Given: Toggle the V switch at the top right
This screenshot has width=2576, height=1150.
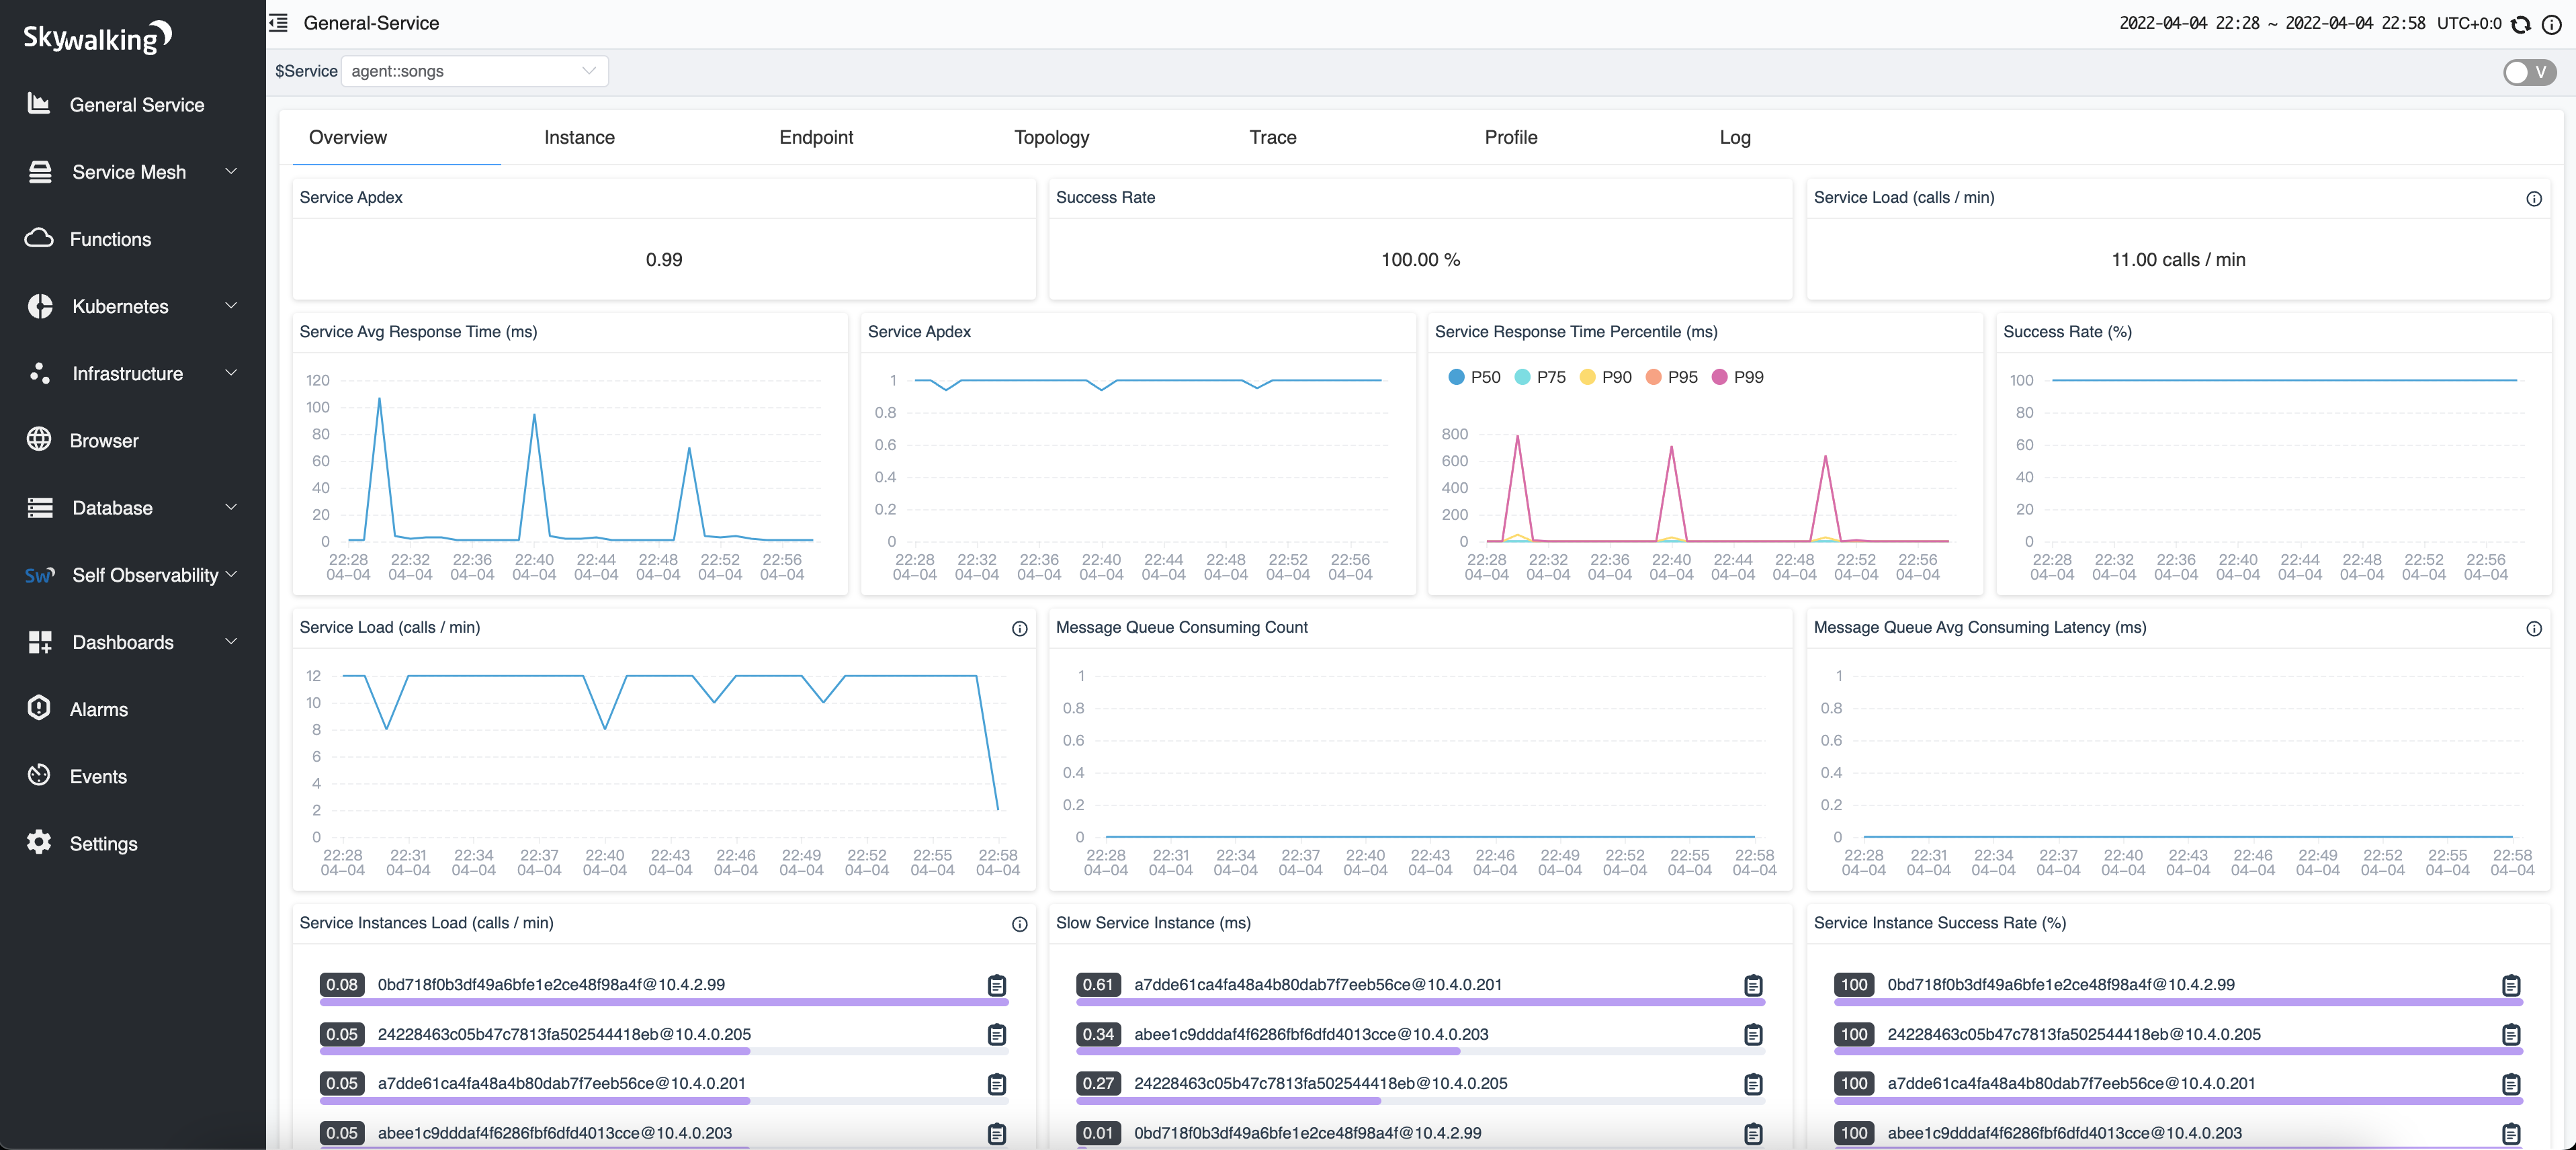Looking at the screenshot, I should tap(2529, 72).
